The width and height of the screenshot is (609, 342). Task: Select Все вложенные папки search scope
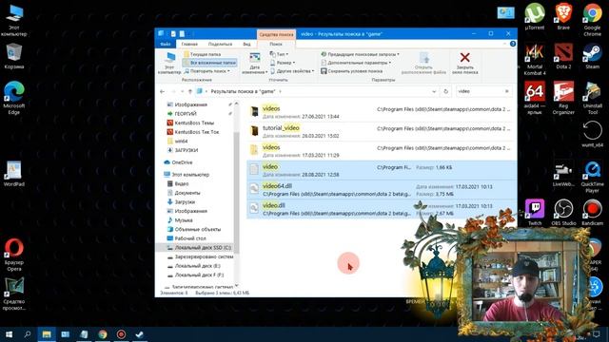tap(209, 63)
